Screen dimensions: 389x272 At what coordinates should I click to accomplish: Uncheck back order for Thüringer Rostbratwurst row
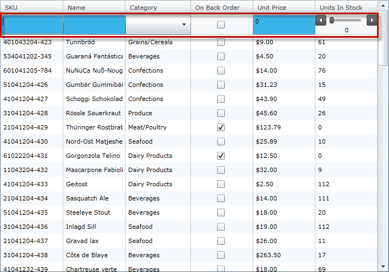[x=221, y=127]
